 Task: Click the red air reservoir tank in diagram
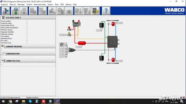[x=82, y=43]
